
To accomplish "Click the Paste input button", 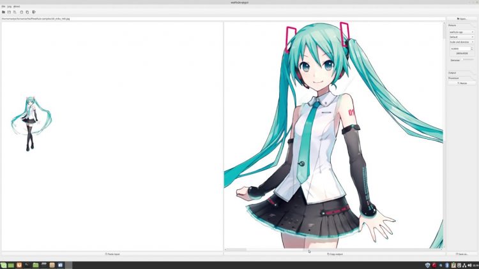I will (112, 254).
